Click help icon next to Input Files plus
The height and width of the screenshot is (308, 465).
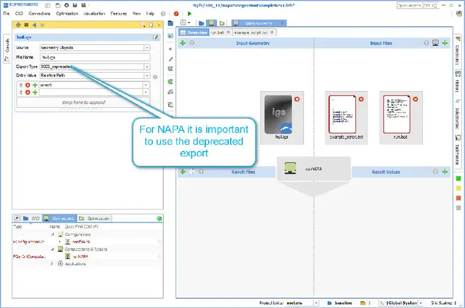[426, 43]
